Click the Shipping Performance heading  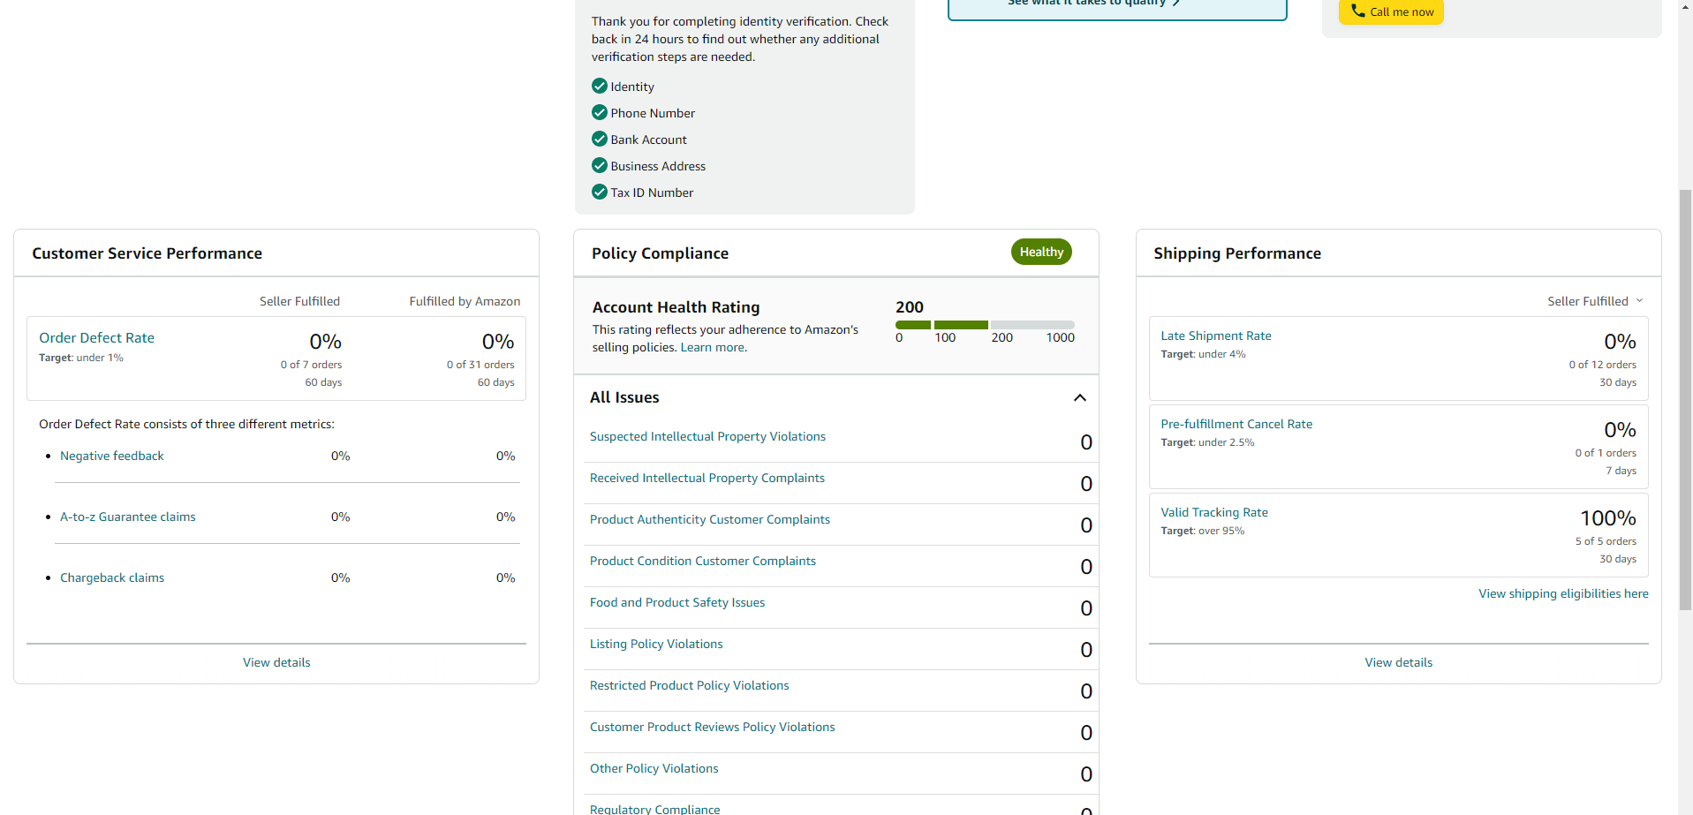click(1237, 253)
